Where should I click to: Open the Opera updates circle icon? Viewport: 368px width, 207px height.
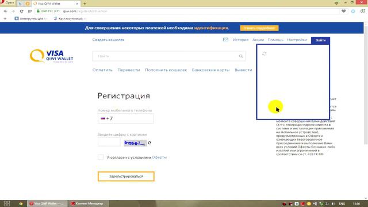[363, 11]
